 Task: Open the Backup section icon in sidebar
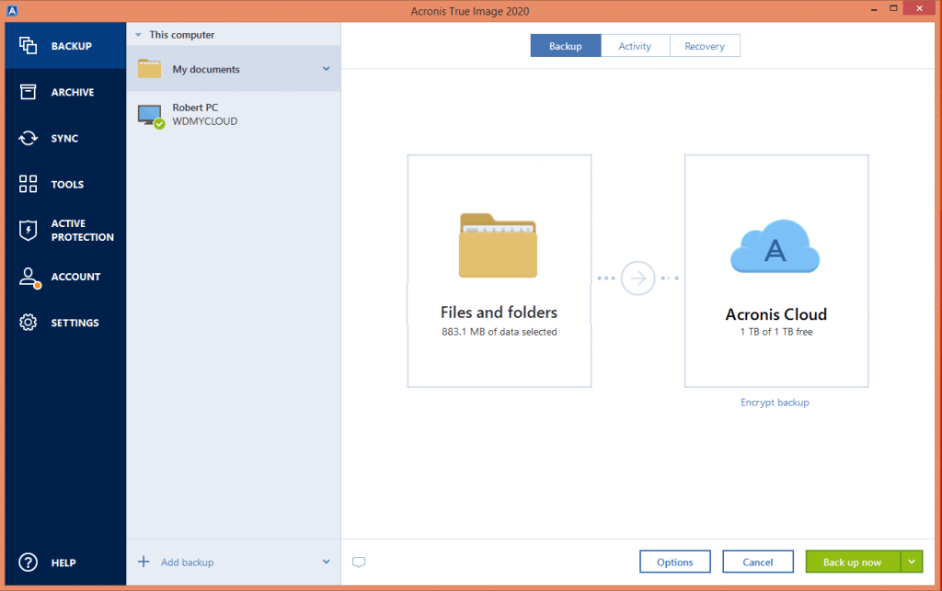(x=28, y=46)
